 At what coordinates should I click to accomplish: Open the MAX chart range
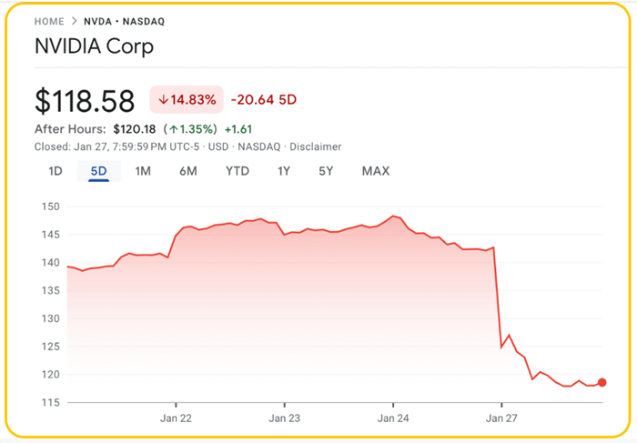(x=376, y=171)
